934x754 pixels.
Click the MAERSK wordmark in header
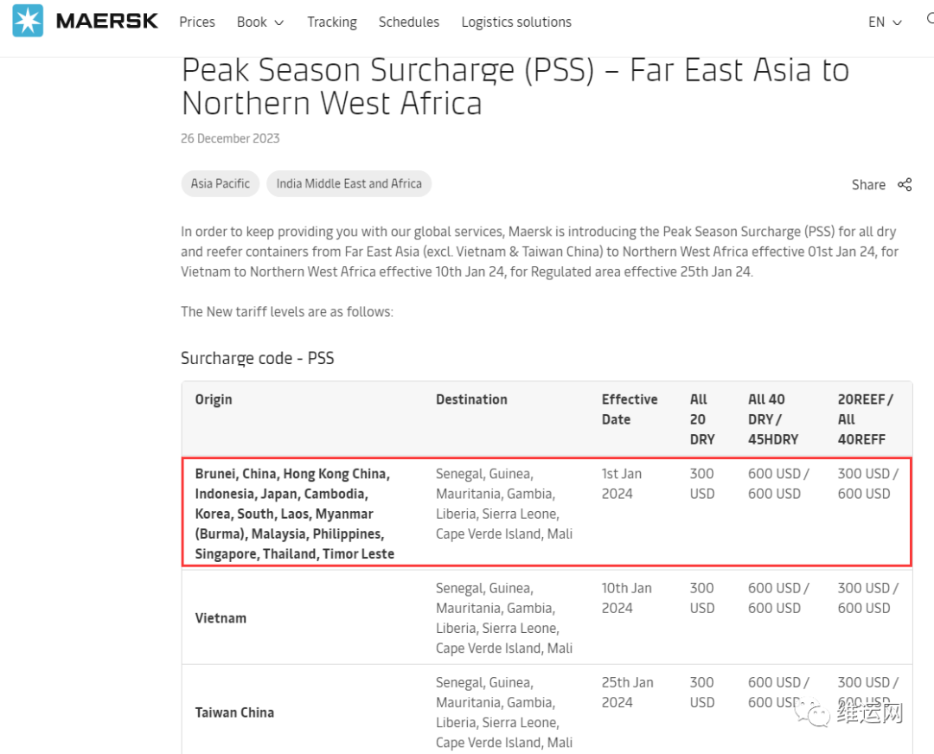click(x=107, y=22)
